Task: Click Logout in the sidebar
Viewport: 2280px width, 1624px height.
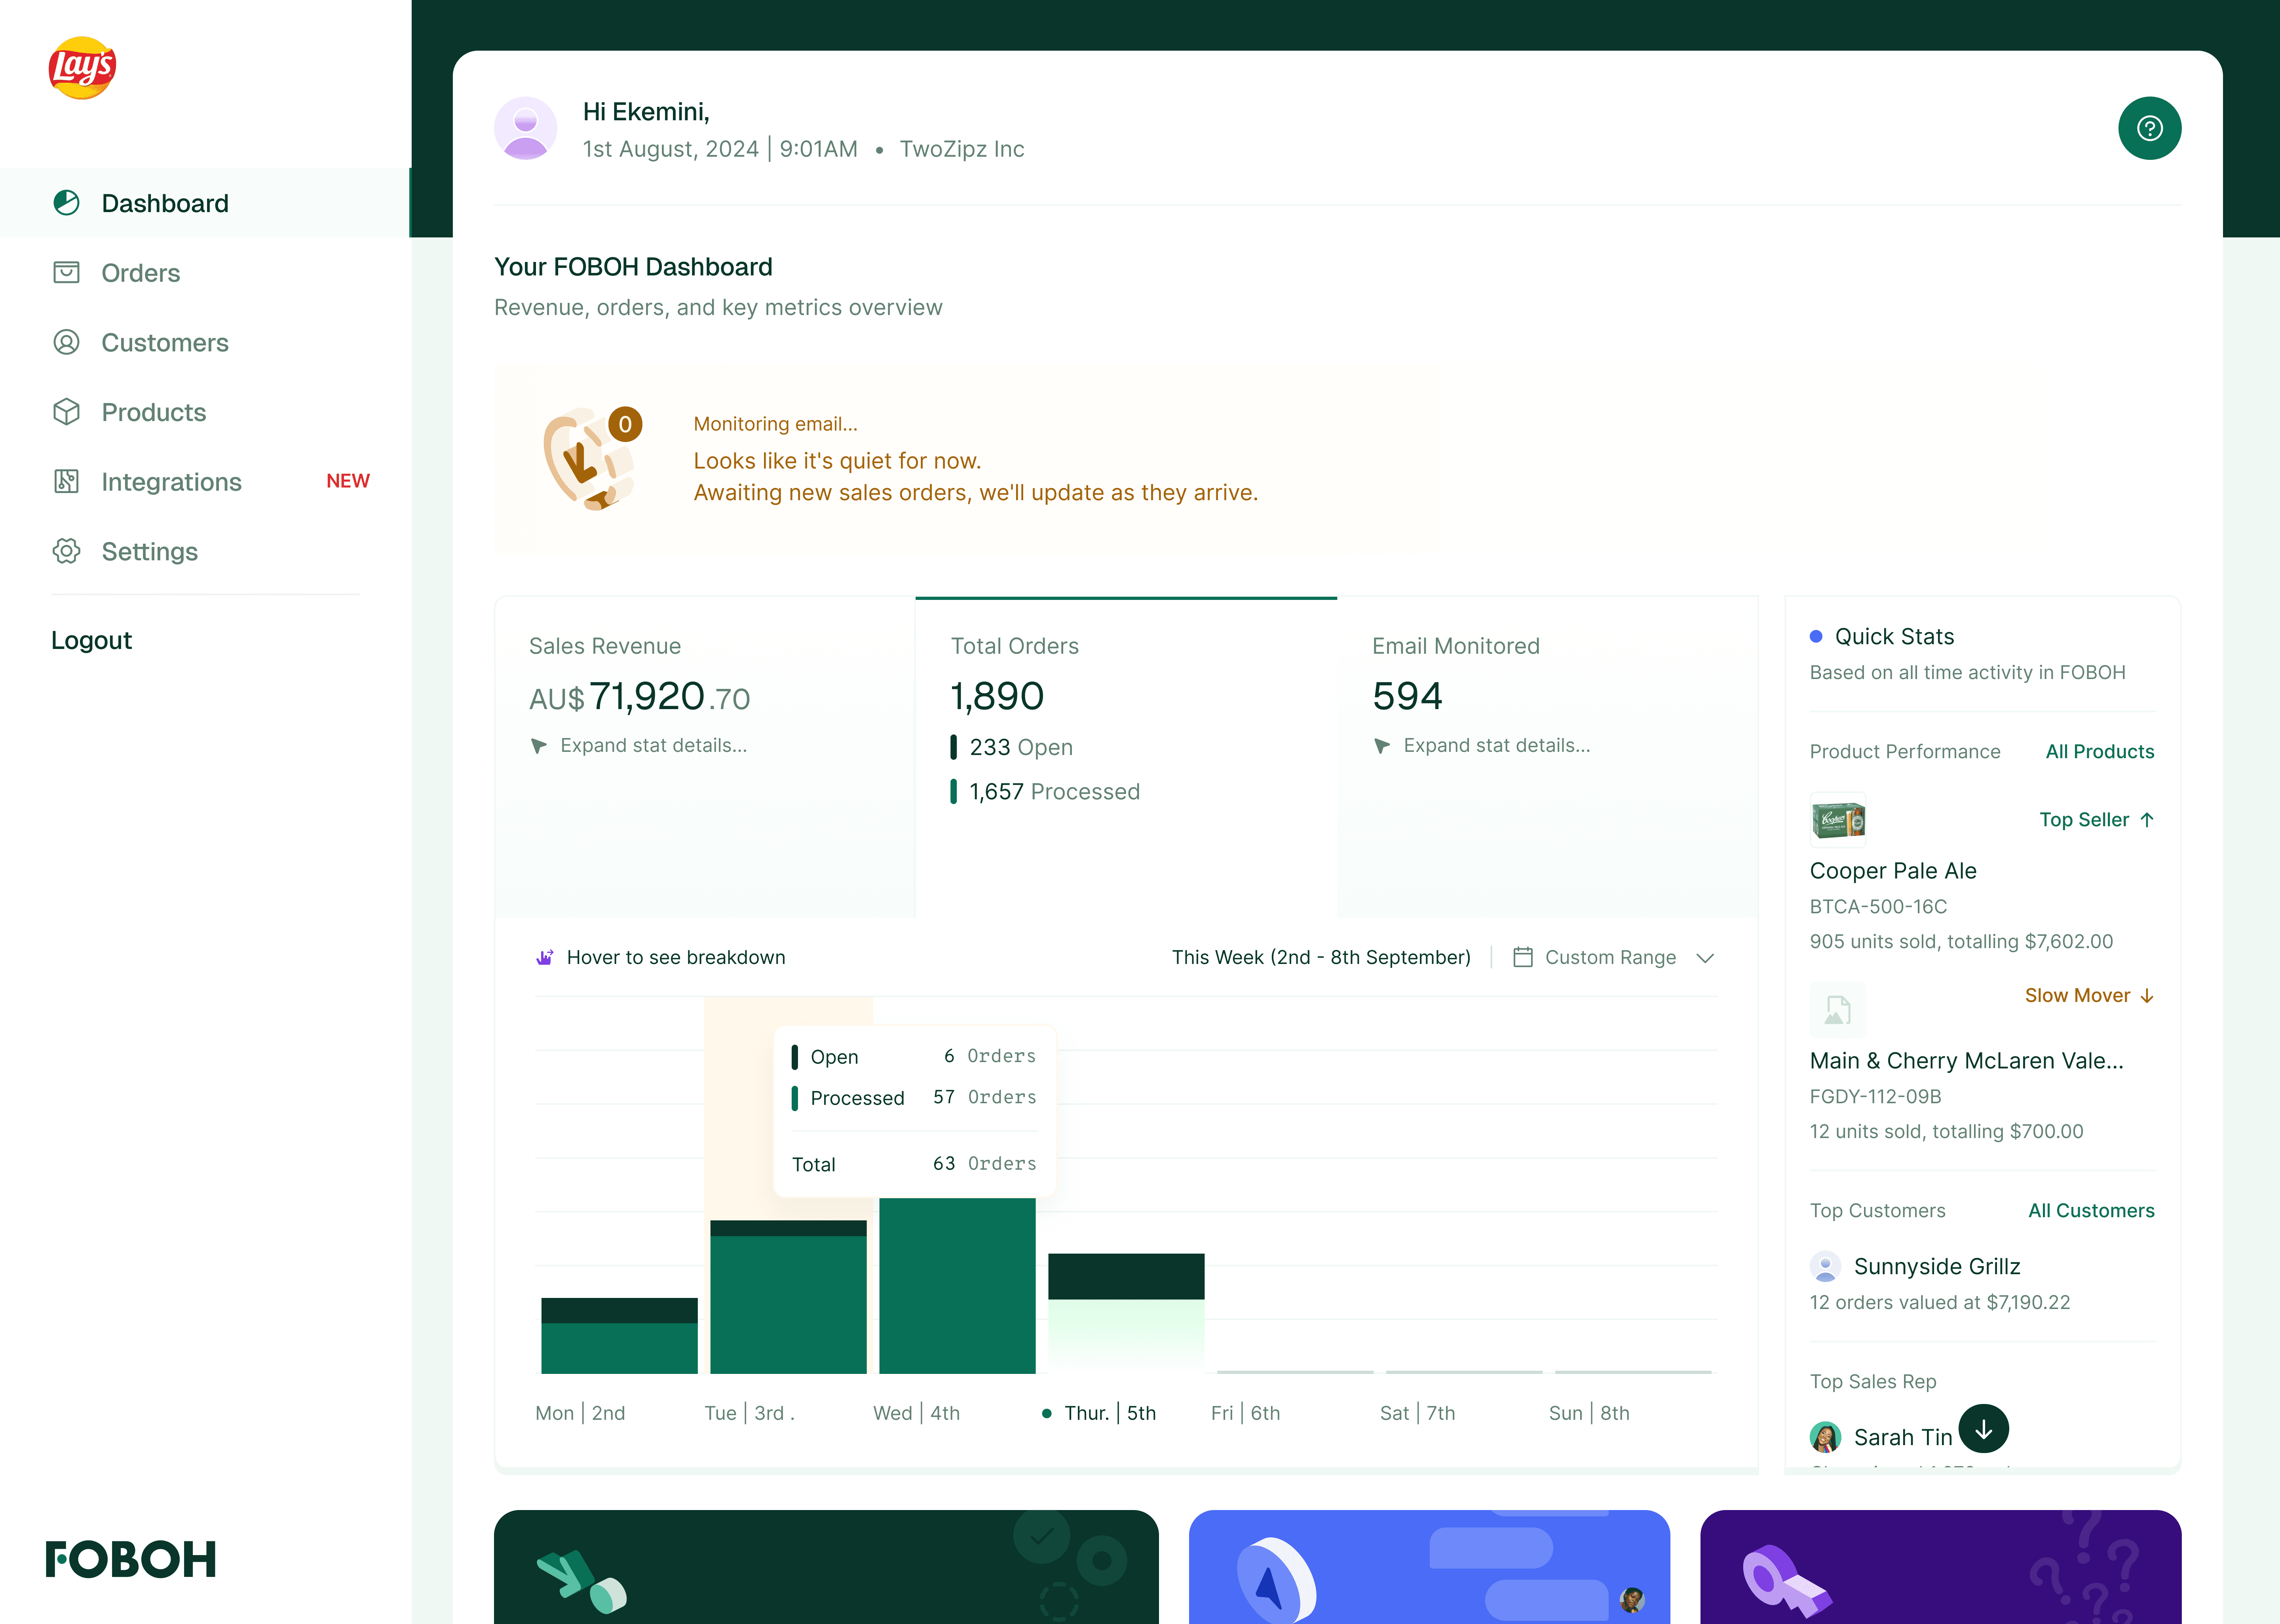Action: click(x=91, y=640)
